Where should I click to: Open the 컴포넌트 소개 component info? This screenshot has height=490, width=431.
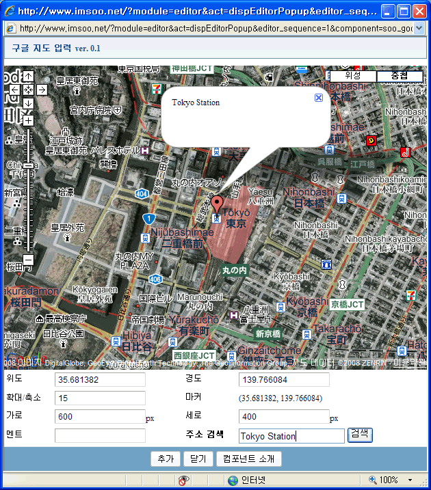(248, 459)
